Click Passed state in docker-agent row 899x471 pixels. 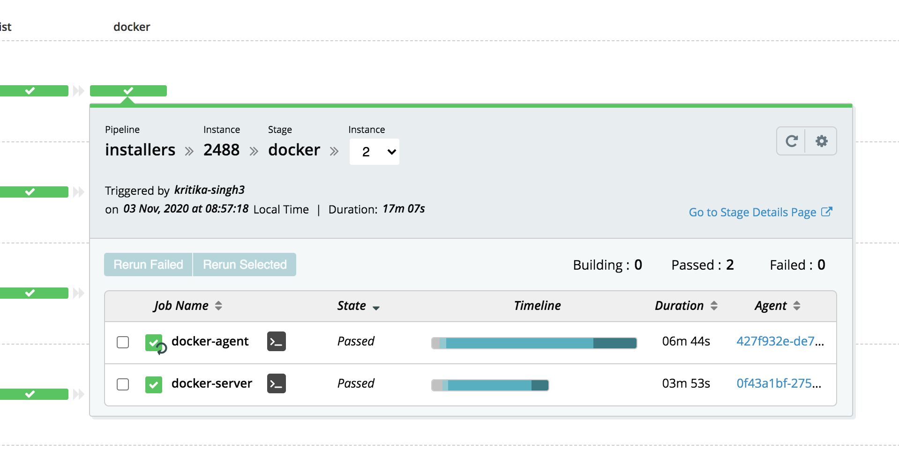356,341
